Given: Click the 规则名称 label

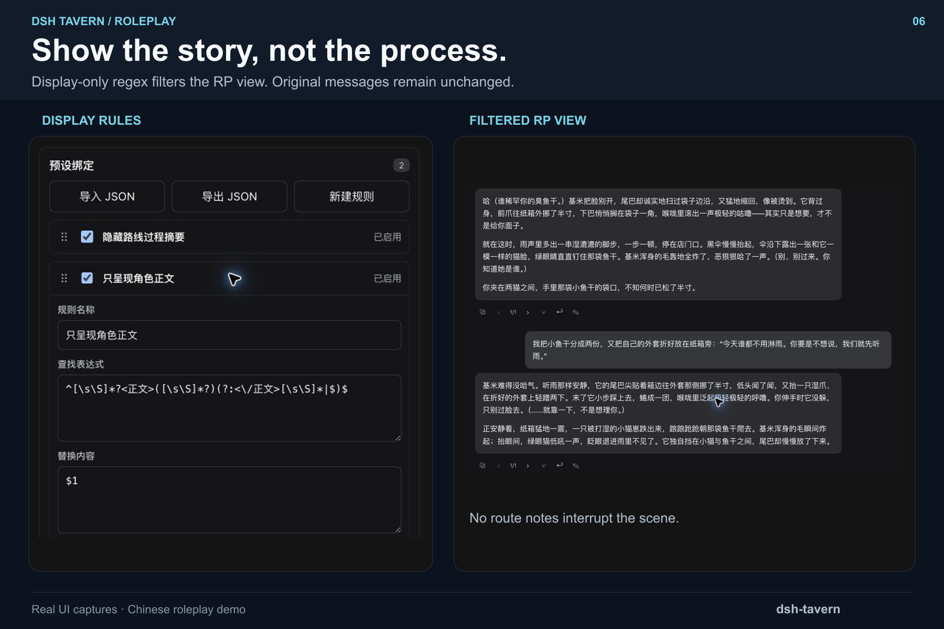Looking at the screenshot, I should pyautogui.click(x=76, y=310).
